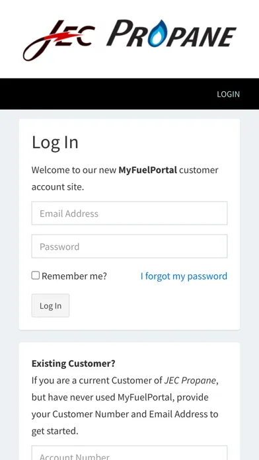Click the blue flame droplet in Propane logo
The width and height of the screenshot is (259, 460).
[157, 34]
